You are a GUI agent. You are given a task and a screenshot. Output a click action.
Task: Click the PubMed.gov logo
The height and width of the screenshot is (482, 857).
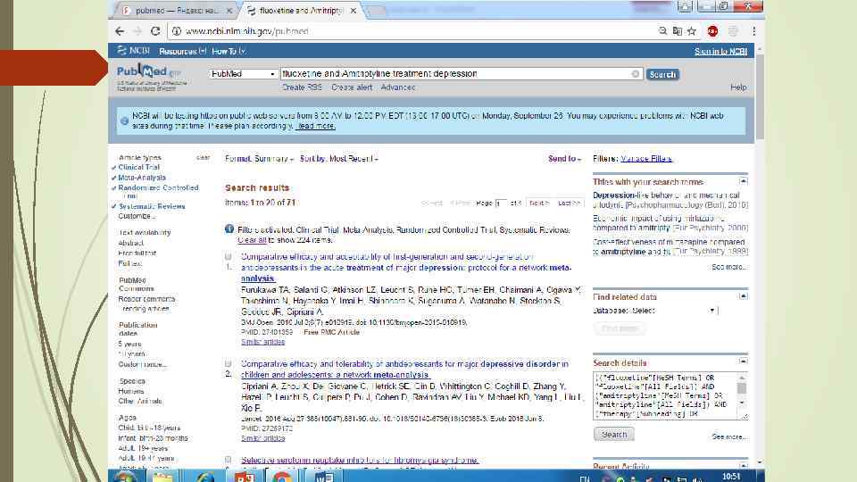coord(149,72)
